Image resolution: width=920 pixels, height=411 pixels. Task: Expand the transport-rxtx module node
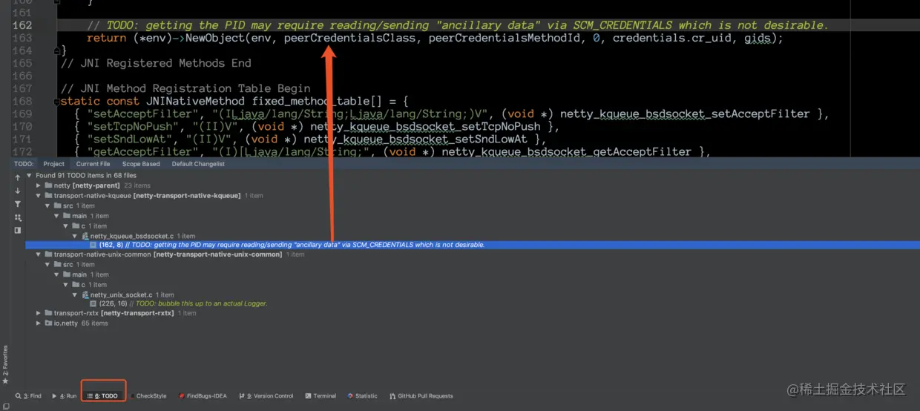(39, 313)
